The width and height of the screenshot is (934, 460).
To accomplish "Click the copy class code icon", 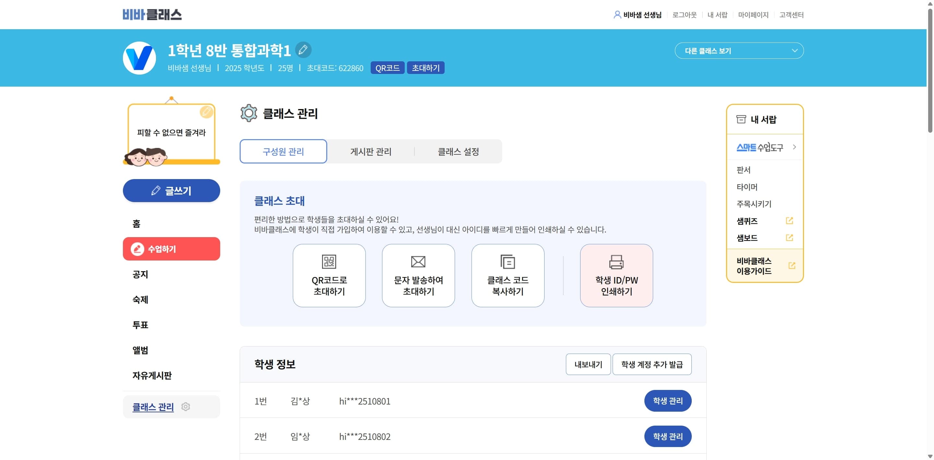I will (508, 261).
